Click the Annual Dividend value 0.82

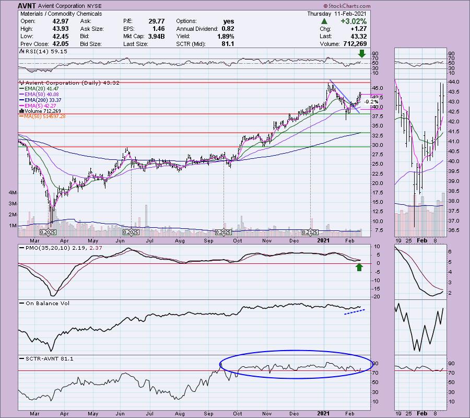[x=228, y=29]
